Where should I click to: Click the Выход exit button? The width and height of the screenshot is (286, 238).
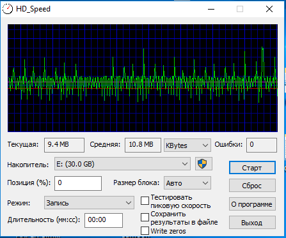pyautogui.click(x=252, y=223)
